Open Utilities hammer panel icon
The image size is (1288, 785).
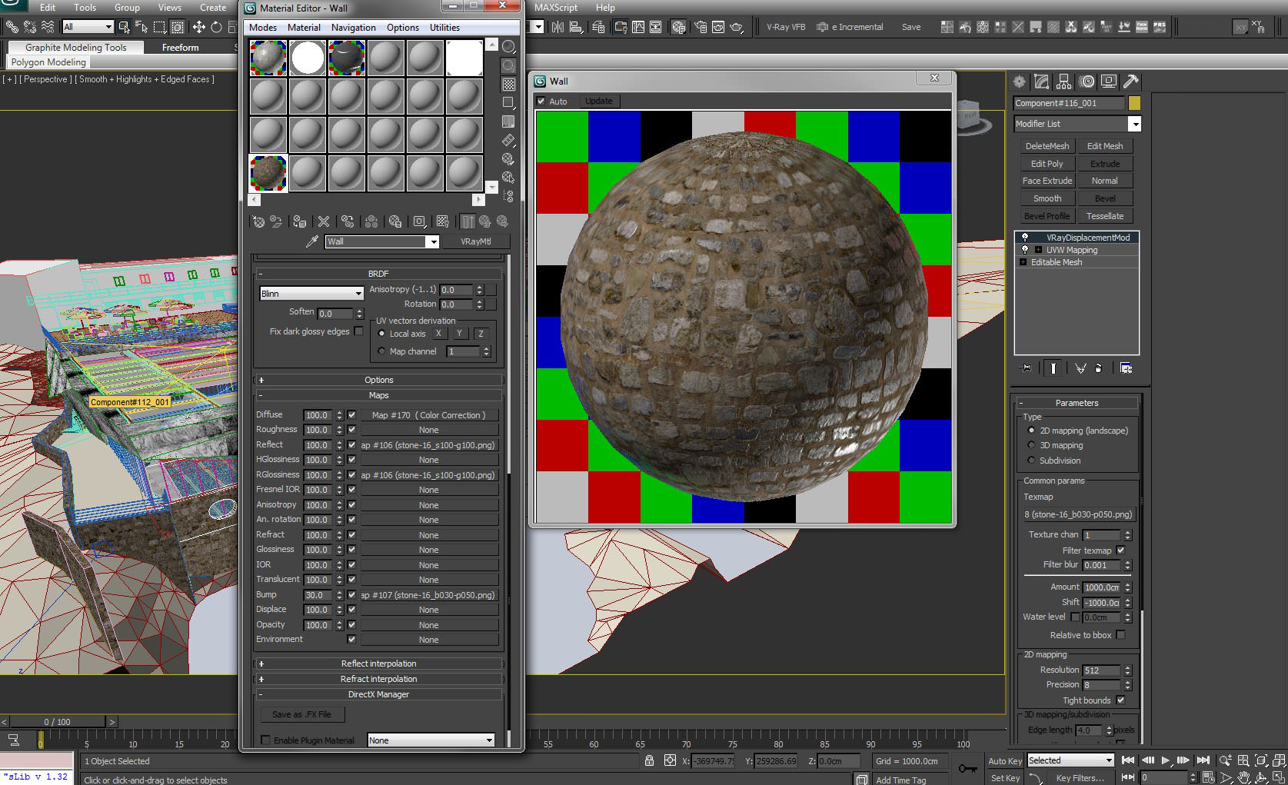[x=1131, y=81]
